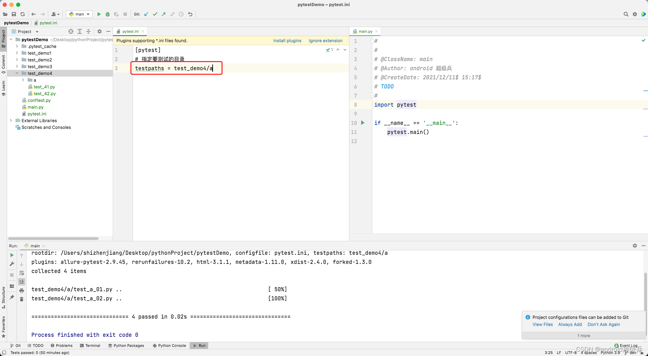This screenshot has width=648, height=356.
Task: Open the Favorites side tool window
Action: 3,326
